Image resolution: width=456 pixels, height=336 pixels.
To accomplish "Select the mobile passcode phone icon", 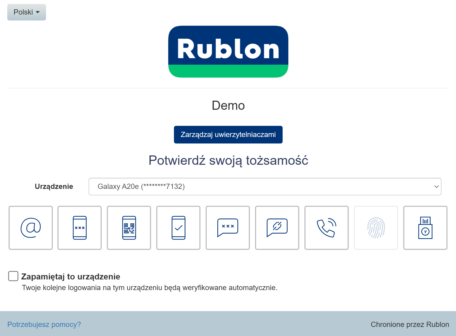I will 80,228.
